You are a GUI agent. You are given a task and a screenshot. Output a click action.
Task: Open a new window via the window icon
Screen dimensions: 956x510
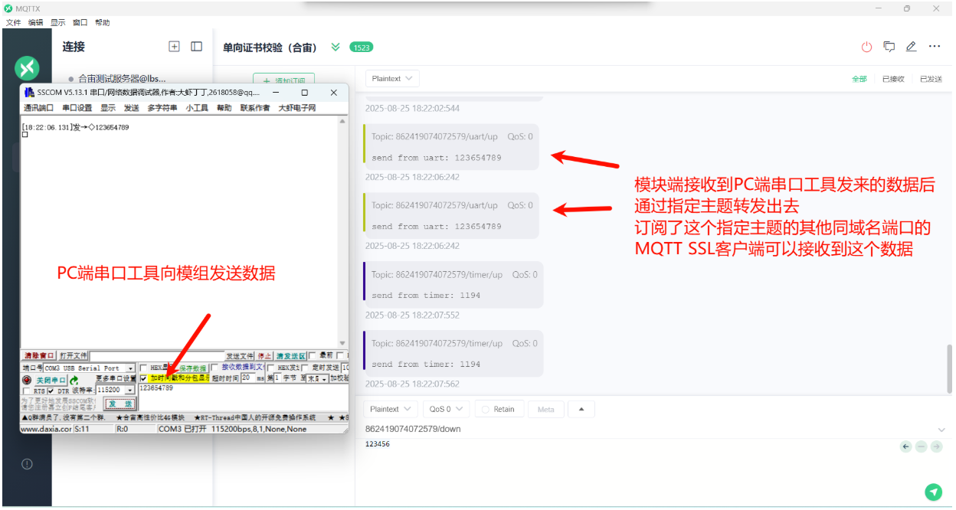tap(889, 47)
